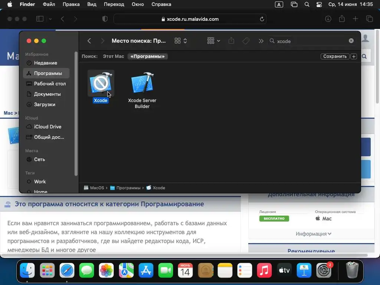
Task: Select the Xcode Server Builder app icon
Action: (x=142, y=83)
